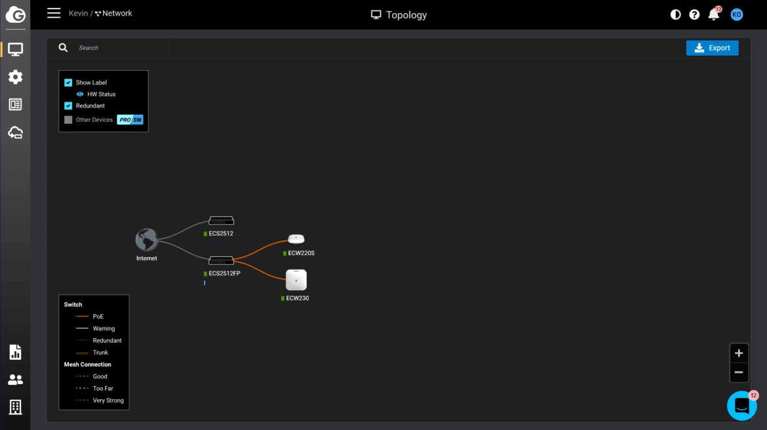The width and height of the screenshot is (767, 430).
Task: Click the Mesh Connection legend heading
Action: point(88,364)
